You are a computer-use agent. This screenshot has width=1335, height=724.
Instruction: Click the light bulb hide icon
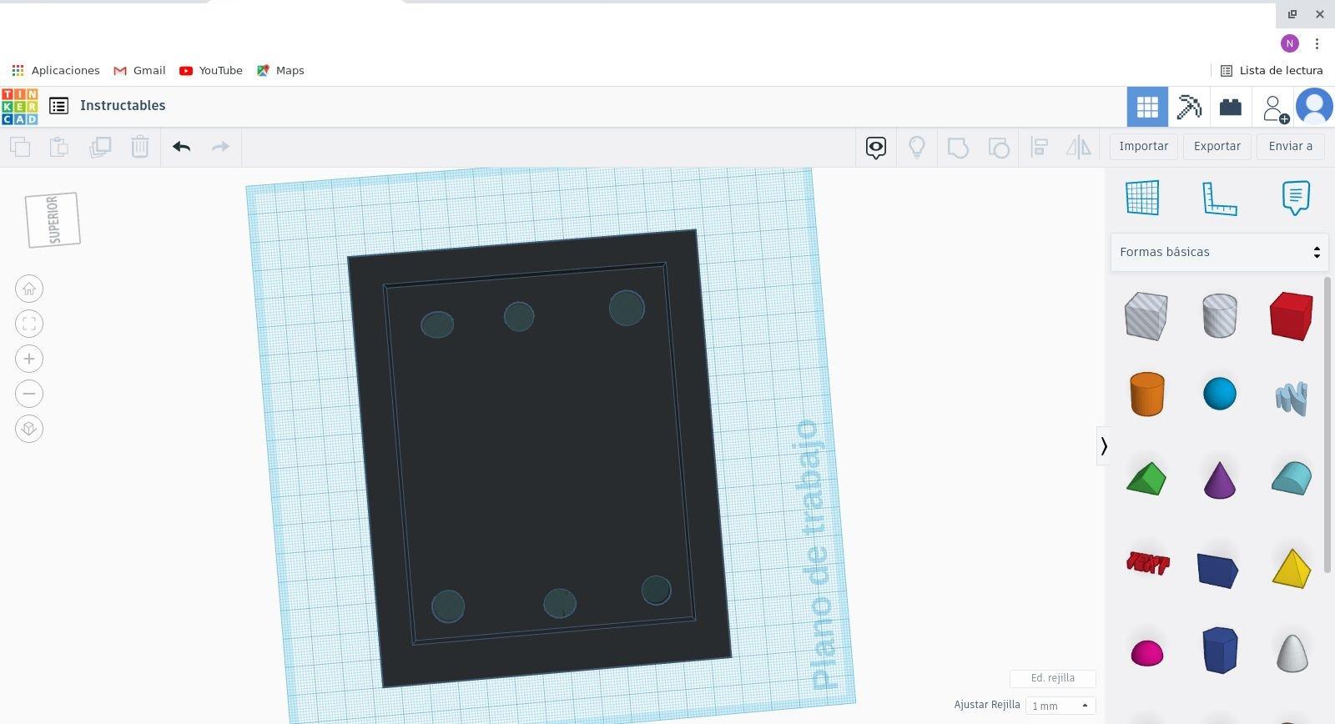[917, 148]
